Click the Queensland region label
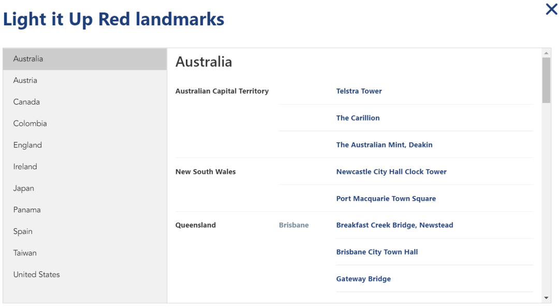The width and height of the screenshot is (559, 307). 195,225
